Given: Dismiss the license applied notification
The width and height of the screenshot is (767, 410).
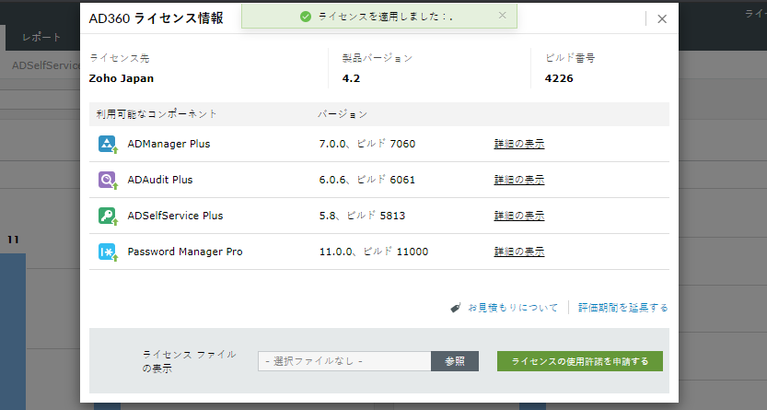Looking at the screenshot, I should coord(503,15).
